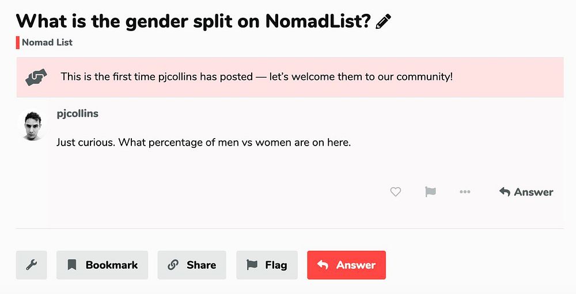Click the pink first-time poster welcome message
The width and height of the screenshot is (576, 294).
(256, 77)
